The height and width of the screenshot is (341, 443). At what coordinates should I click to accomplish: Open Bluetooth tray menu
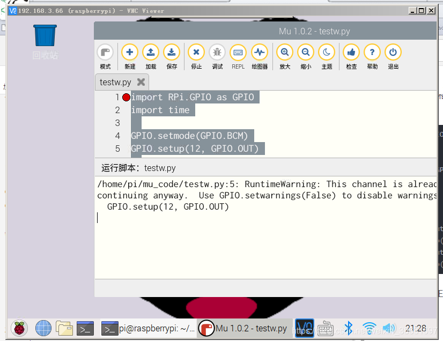coord(349,328)
